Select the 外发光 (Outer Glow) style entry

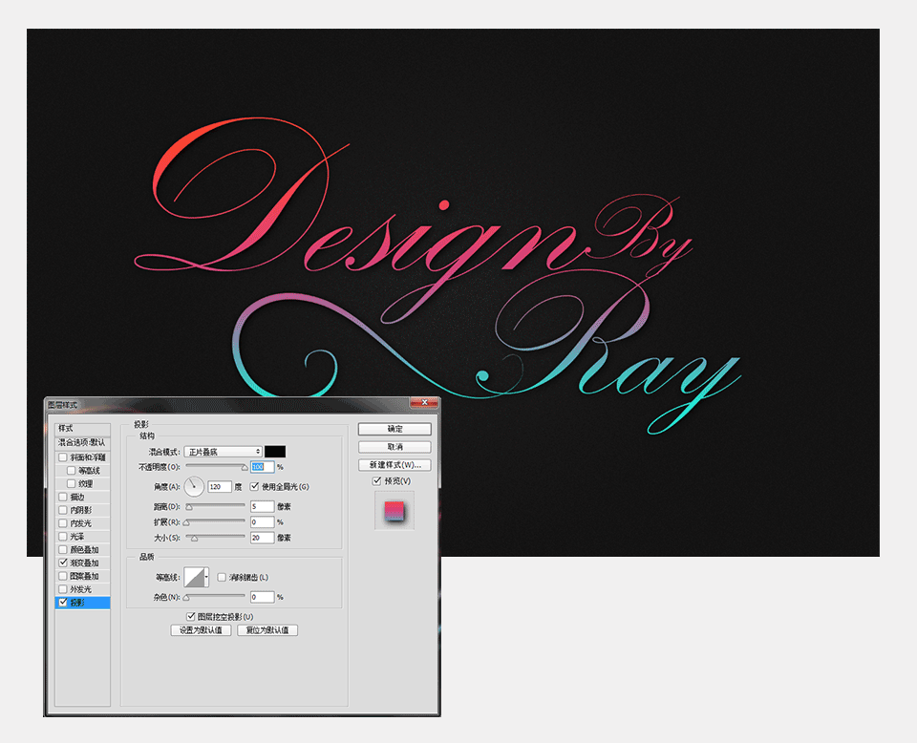click(x=82, y=589)
